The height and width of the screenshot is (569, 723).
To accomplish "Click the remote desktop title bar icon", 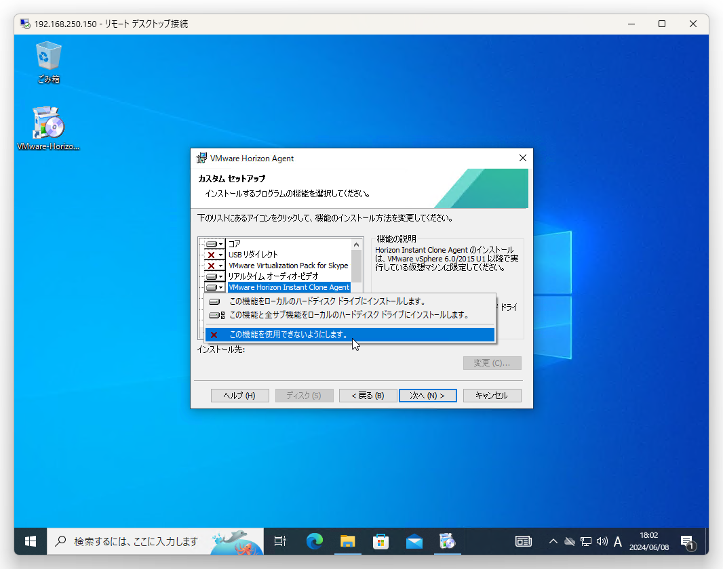I will click(x=25, y=24).
